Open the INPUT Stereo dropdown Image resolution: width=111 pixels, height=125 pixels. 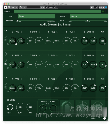37,16
